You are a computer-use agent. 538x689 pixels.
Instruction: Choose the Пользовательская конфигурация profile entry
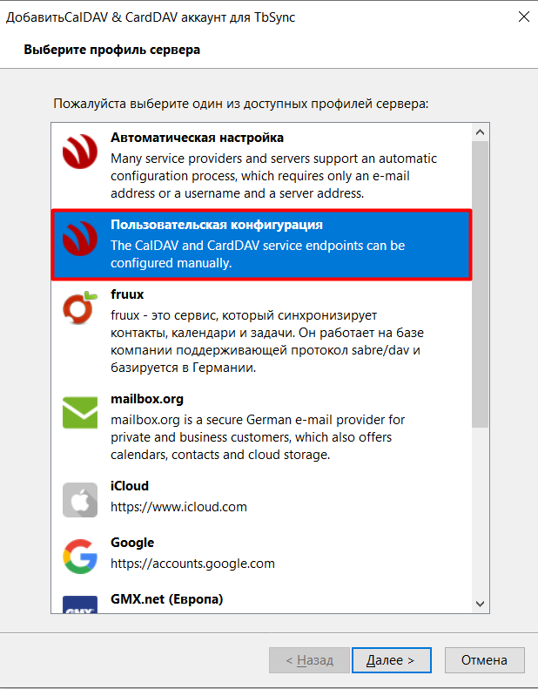(x=262, y=244)
